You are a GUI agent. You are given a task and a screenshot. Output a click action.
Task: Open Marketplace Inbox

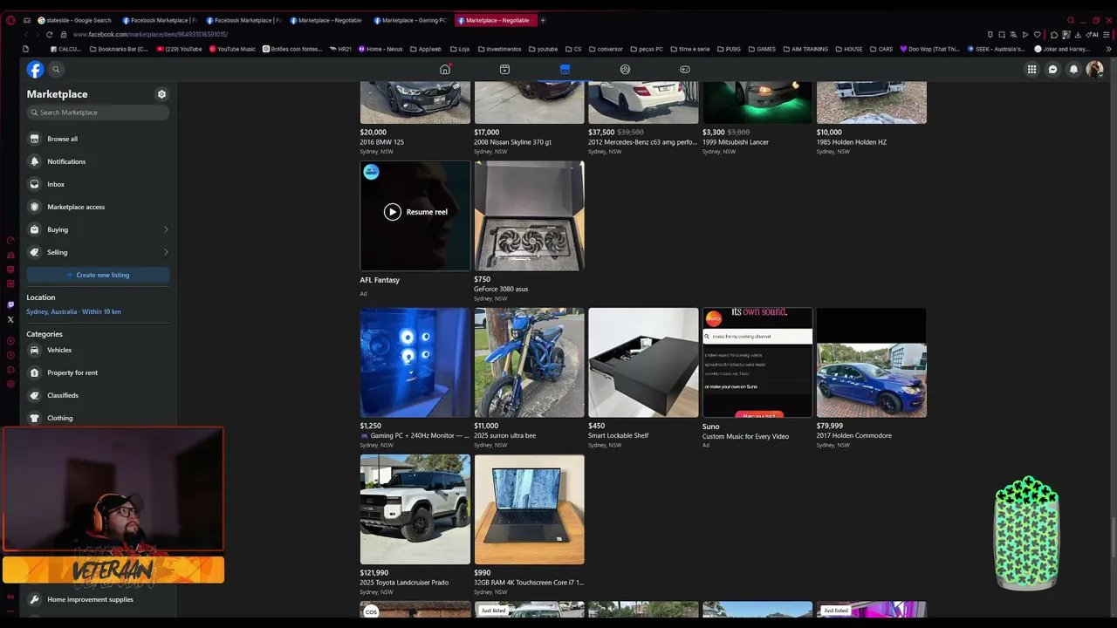(98, 184)
